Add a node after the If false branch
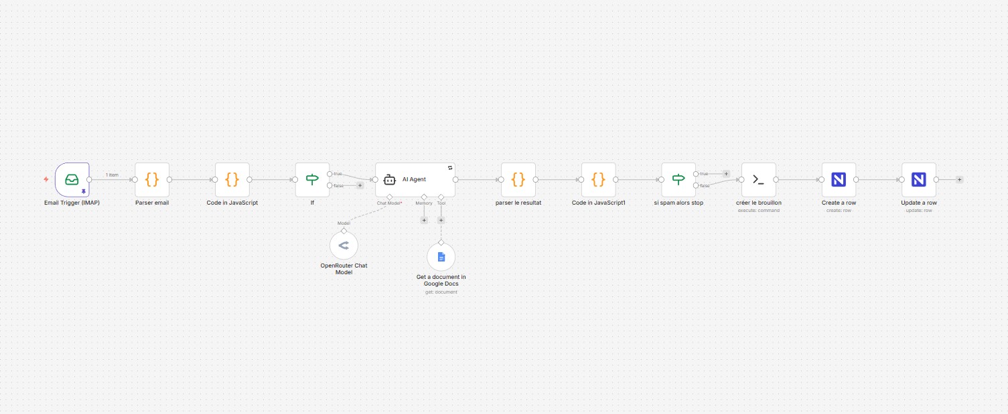The image size is (1008, 414). point(360,185)
